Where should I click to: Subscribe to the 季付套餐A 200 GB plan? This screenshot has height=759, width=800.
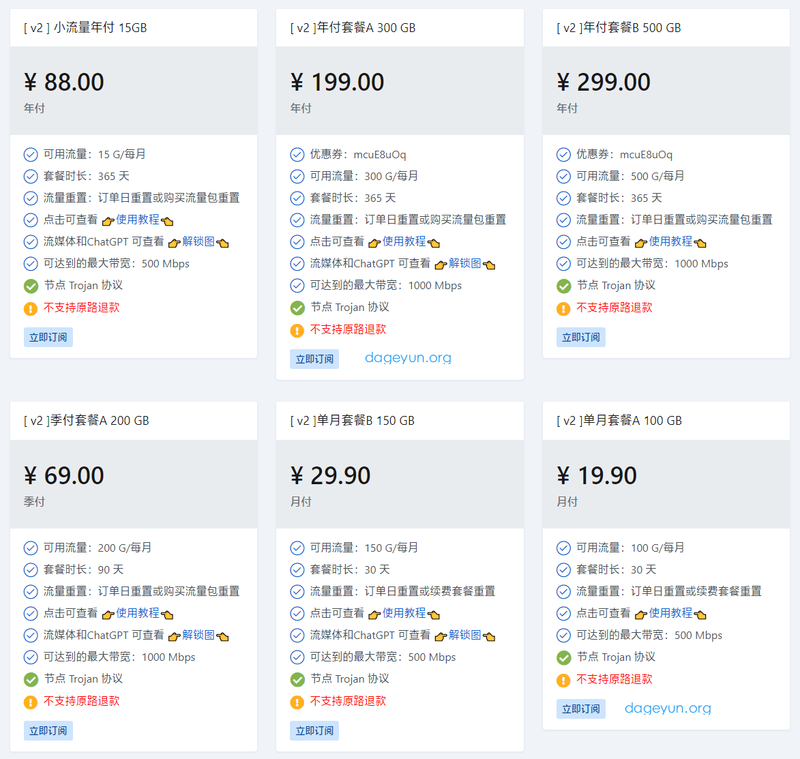(48, 731)
